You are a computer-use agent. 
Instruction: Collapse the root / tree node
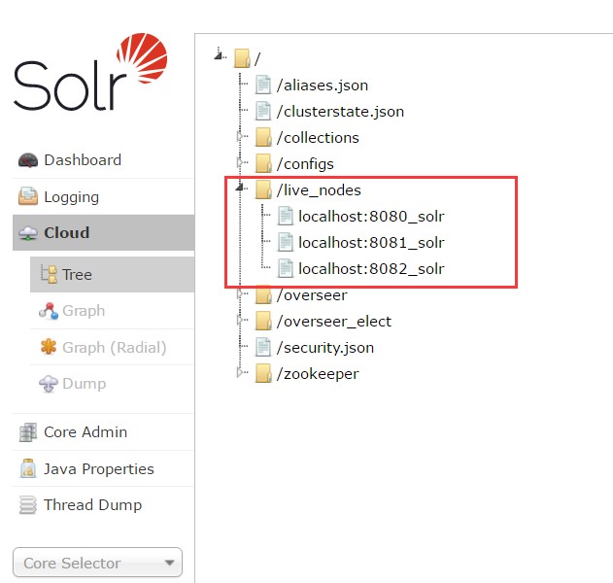tap(219, 56)
